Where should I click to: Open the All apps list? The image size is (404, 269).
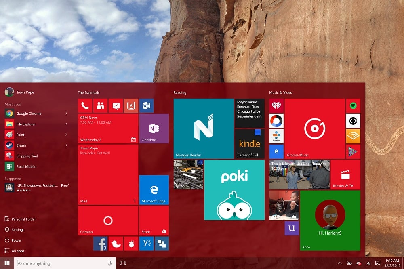15,251
